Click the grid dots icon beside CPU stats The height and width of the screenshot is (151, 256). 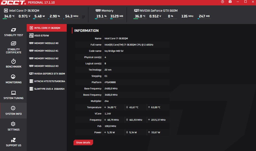pos(83,17)
